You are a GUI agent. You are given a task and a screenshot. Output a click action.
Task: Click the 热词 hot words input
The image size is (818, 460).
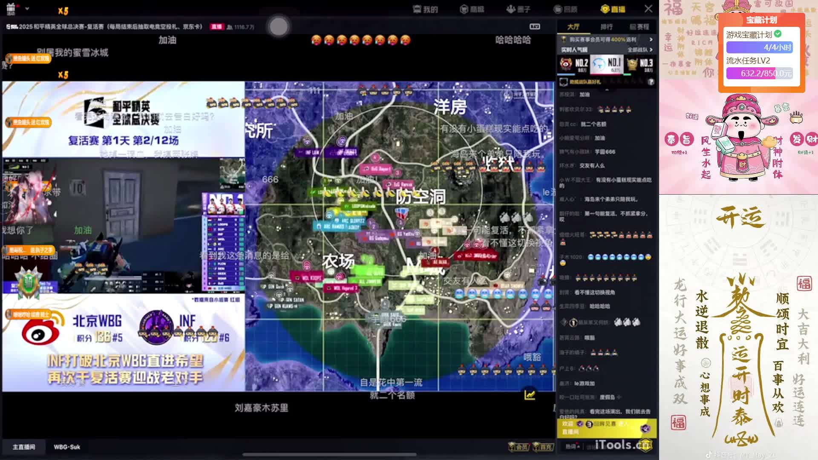(x=572, y=446)
